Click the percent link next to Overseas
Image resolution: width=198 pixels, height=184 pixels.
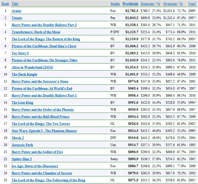181,4
